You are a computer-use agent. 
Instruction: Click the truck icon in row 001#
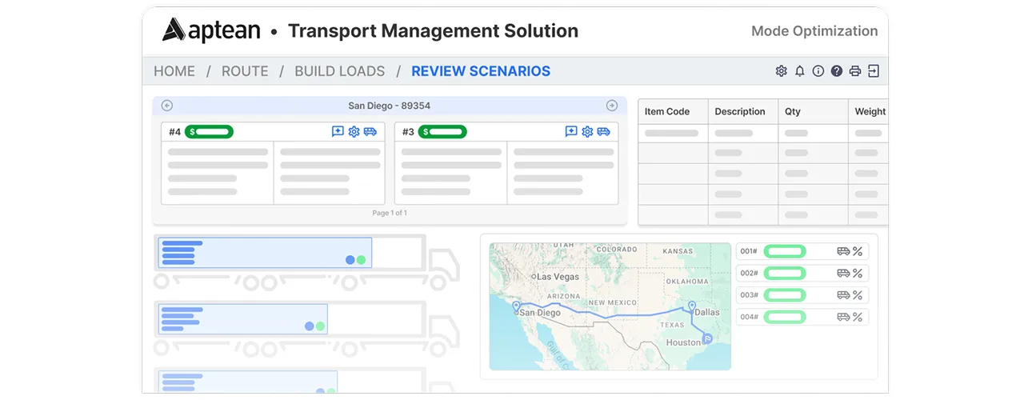tap(843, 251)
